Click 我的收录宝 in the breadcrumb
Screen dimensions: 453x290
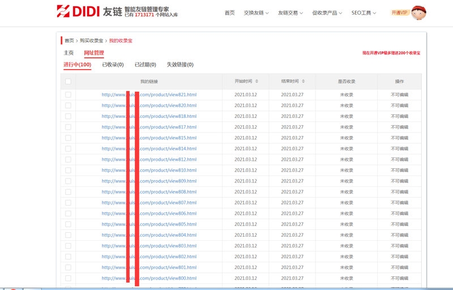121,41
